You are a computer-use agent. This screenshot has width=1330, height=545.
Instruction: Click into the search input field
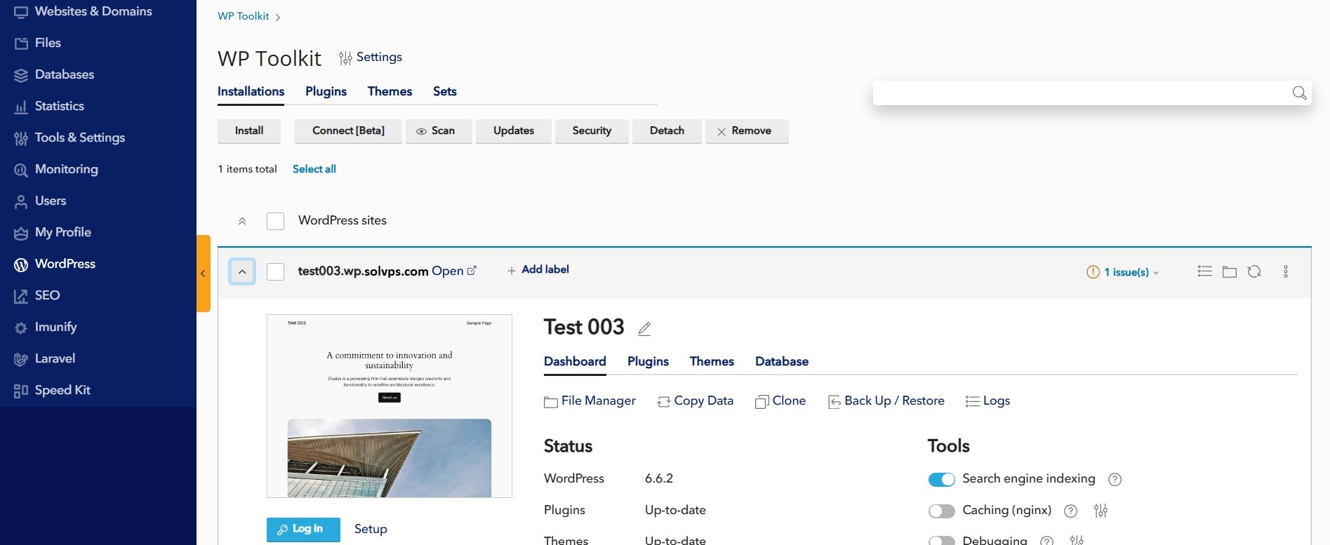point(1081,93)
